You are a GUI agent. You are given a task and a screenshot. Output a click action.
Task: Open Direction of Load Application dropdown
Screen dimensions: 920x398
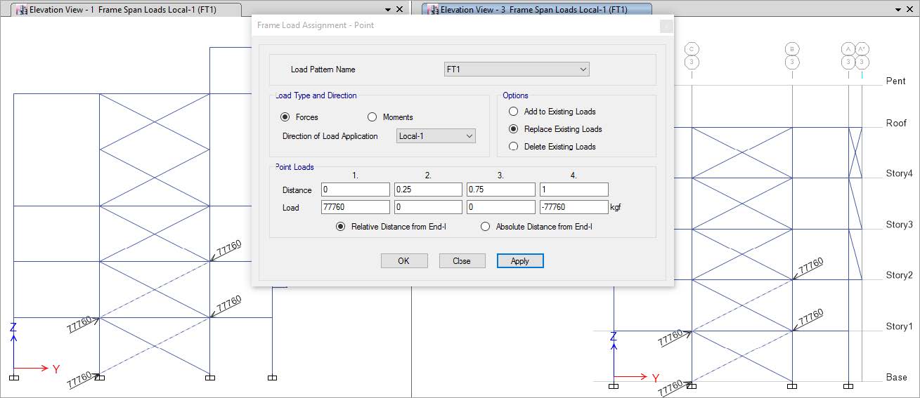[436, 136]
